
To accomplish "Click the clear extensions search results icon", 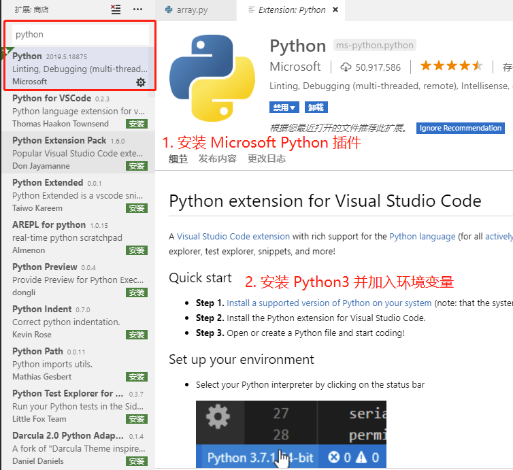I will tap(116, 10).
